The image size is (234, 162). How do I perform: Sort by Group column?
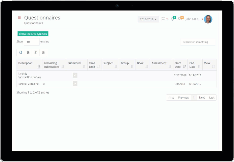coord(127,65)
